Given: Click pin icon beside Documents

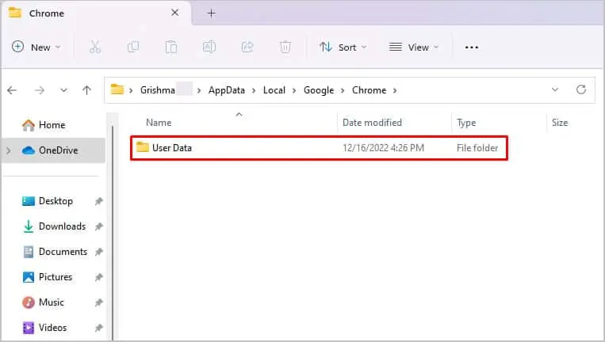Looking at the screenshot, I should 99,252.
